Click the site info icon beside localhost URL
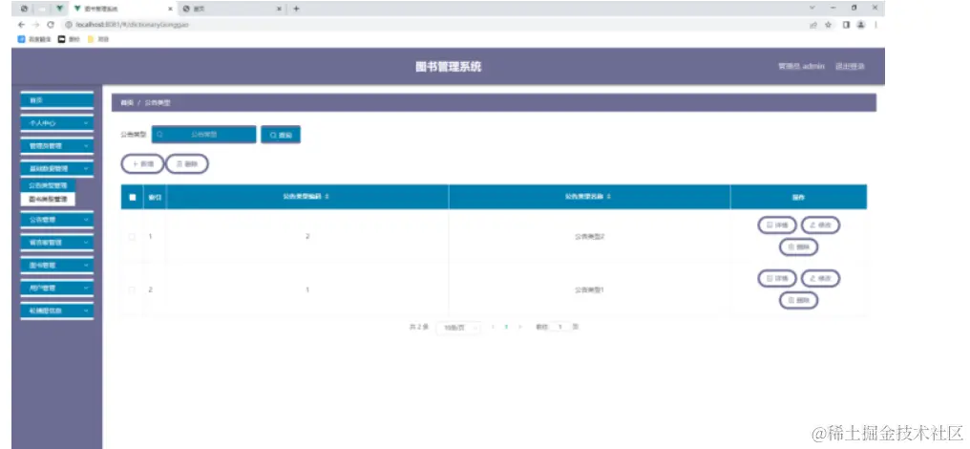This screenshot has width=970, height=449. pos(68,24)
